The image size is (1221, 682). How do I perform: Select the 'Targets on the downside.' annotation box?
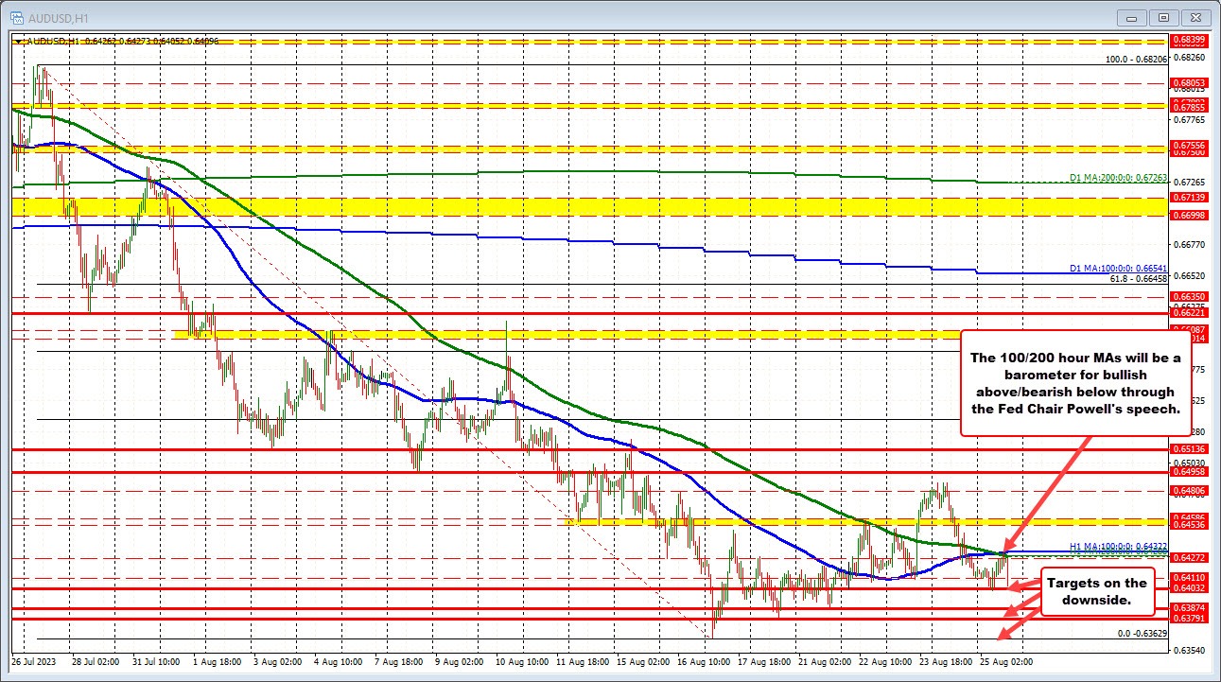[1097, 594]
